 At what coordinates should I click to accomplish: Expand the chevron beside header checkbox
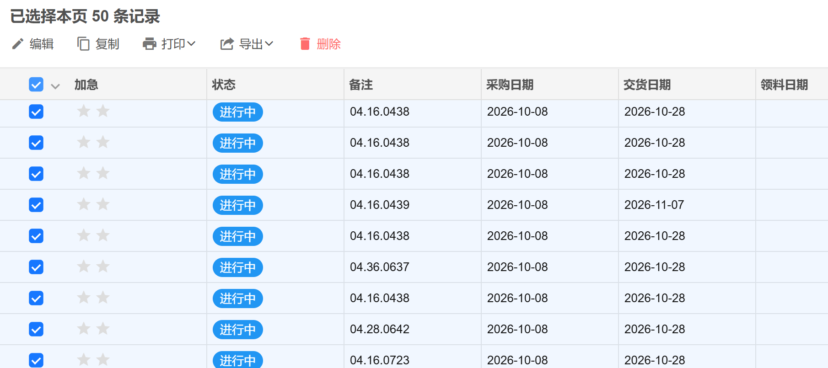[x=55, y=86]
